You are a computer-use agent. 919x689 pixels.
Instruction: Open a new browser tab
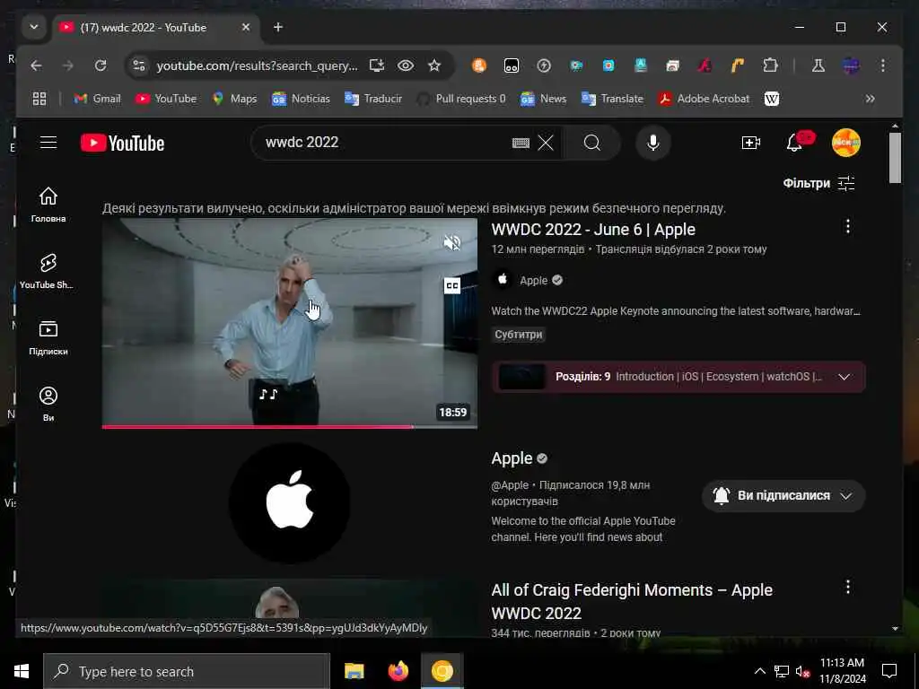pyautogui.click(x=278, y=27)
